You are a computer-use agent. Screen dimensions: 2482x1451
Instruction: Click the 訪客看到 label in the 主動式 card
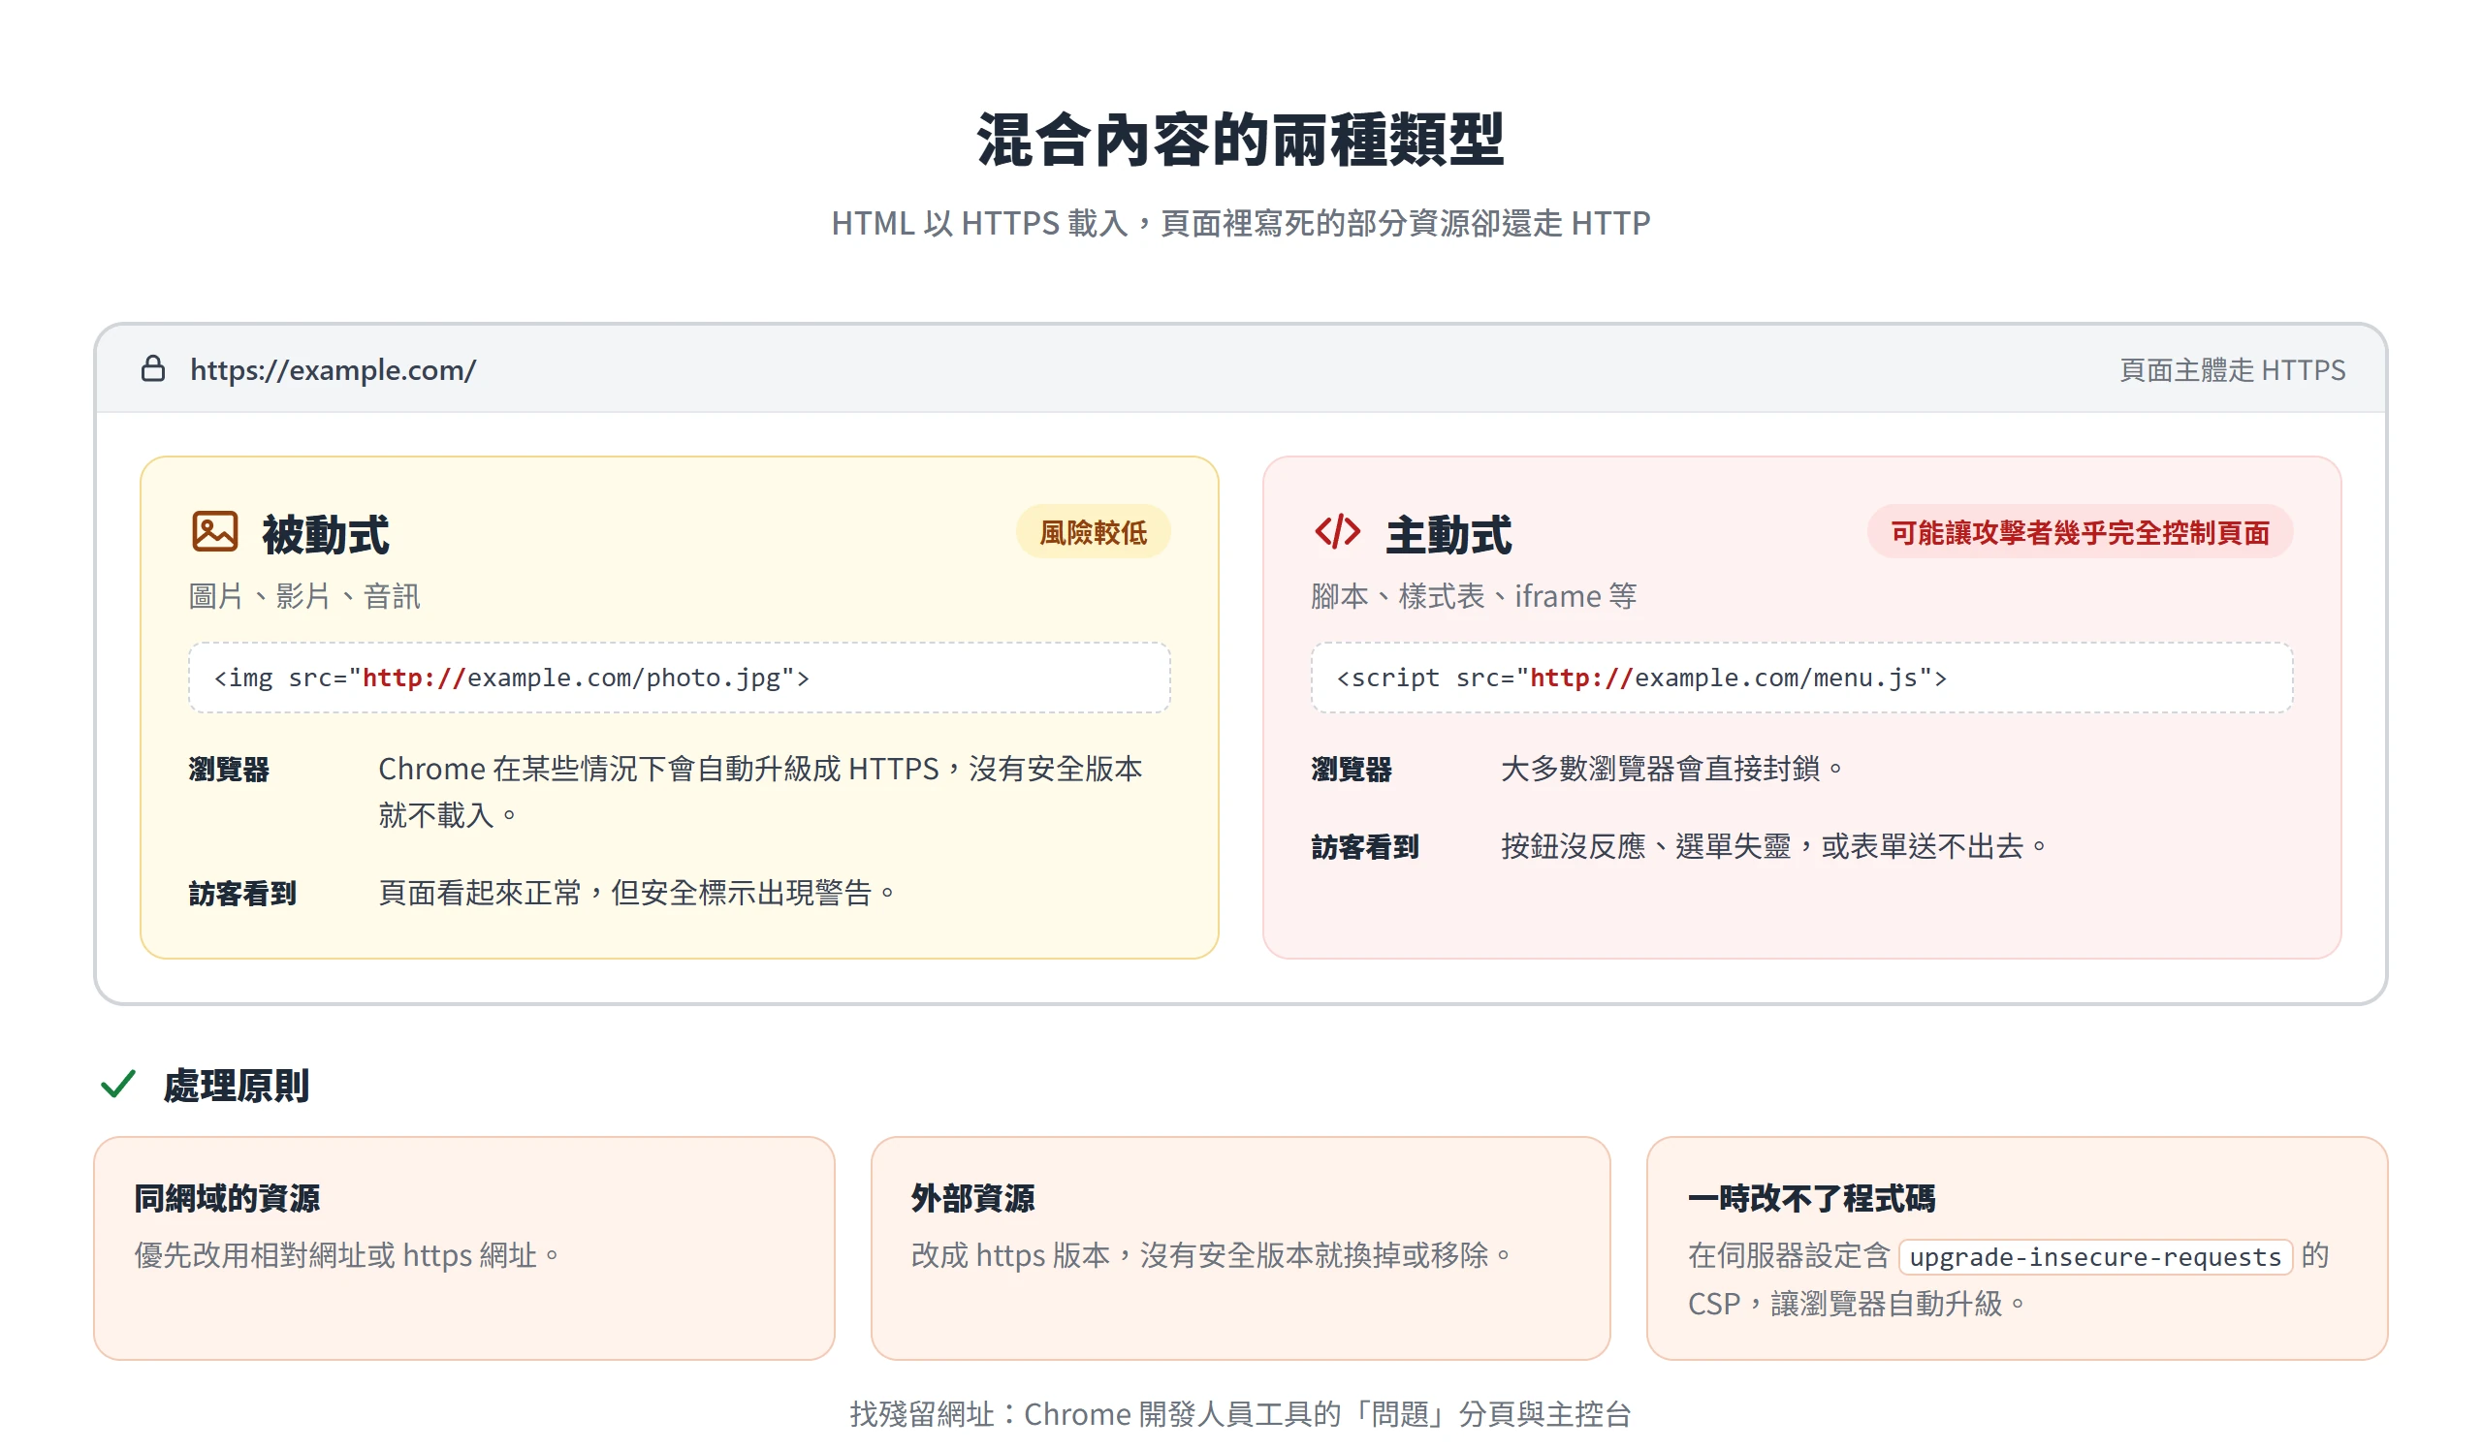(x=1365, y=847)
